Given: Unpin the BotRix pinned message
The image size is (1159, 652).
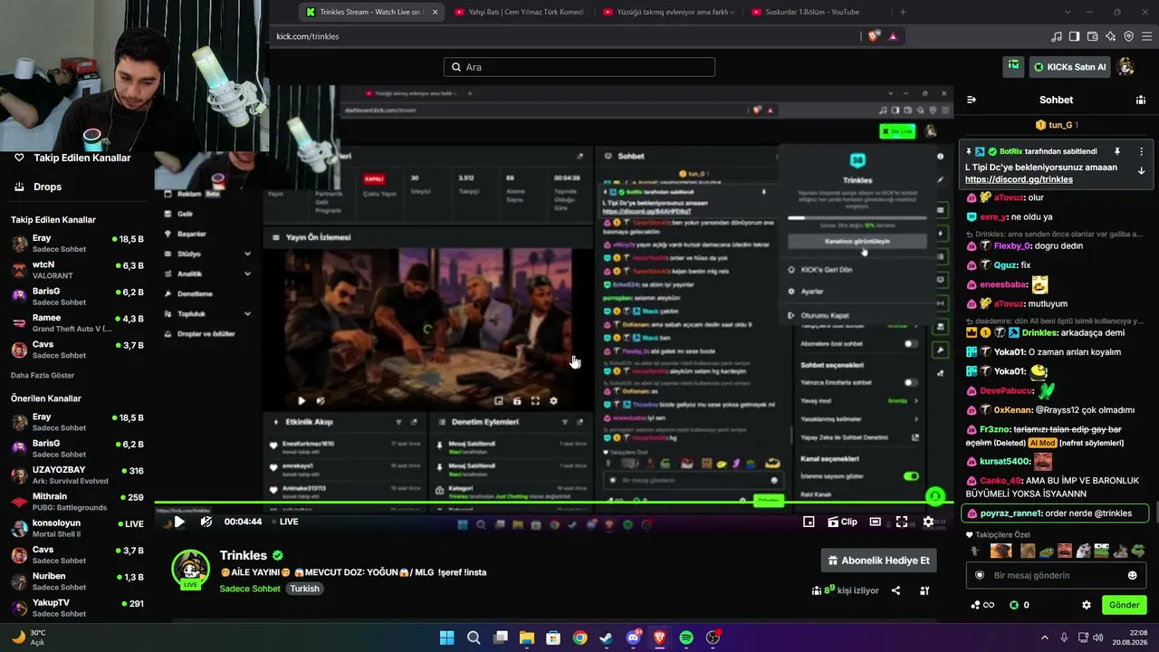Looking at the screenshot, I should (1117, 151).
